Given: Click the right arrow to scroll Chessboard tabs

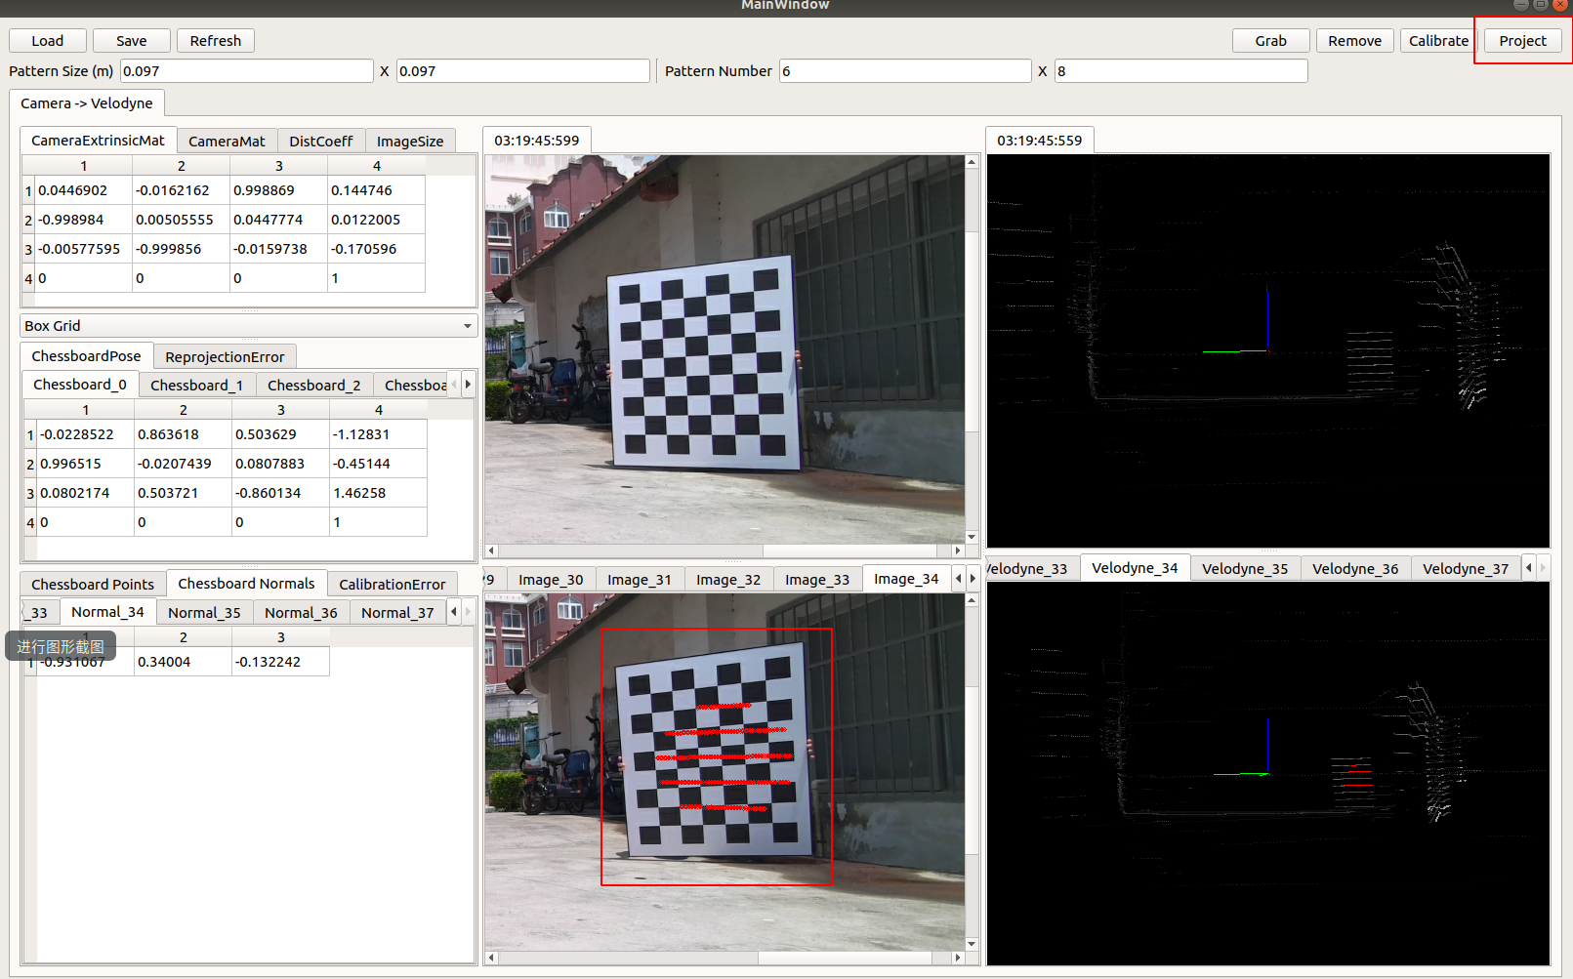Looking at the screenshot, I should 468,384.
